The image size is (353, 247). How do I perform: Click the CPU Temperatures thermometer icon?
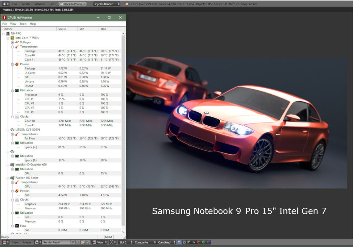point(17,47)
